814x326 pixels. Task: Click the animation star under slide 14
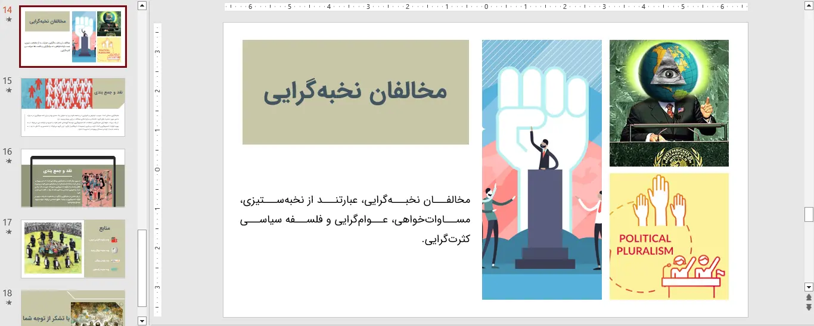[8, 20]
